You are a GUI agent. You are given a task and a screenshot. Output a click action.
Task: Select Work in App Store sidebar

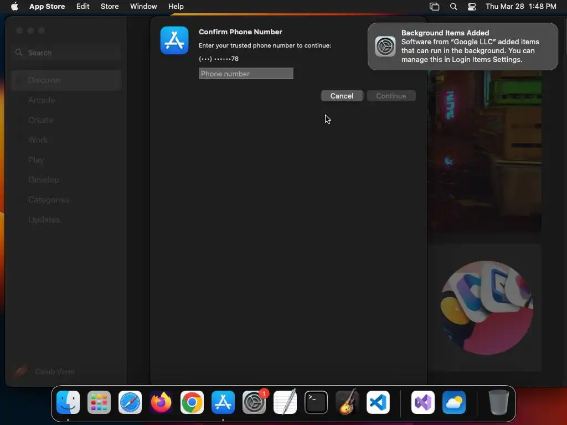tap(66, 140)
